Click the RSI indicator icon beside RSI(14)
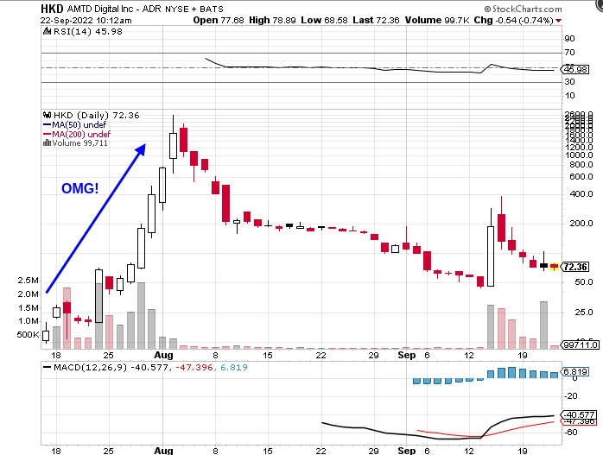 point(47,31)
